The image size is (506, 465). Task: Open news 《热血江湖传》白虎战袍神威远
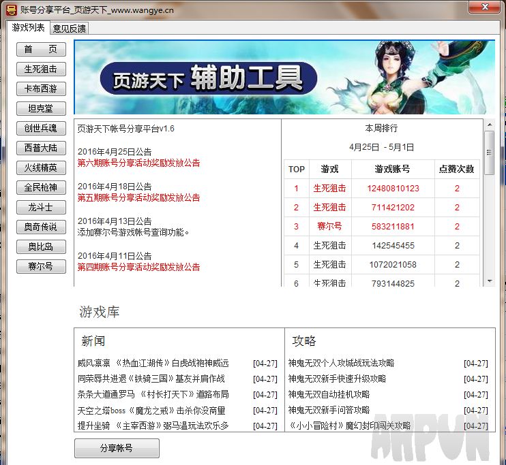pyautogui.click(x=153, y=363)
